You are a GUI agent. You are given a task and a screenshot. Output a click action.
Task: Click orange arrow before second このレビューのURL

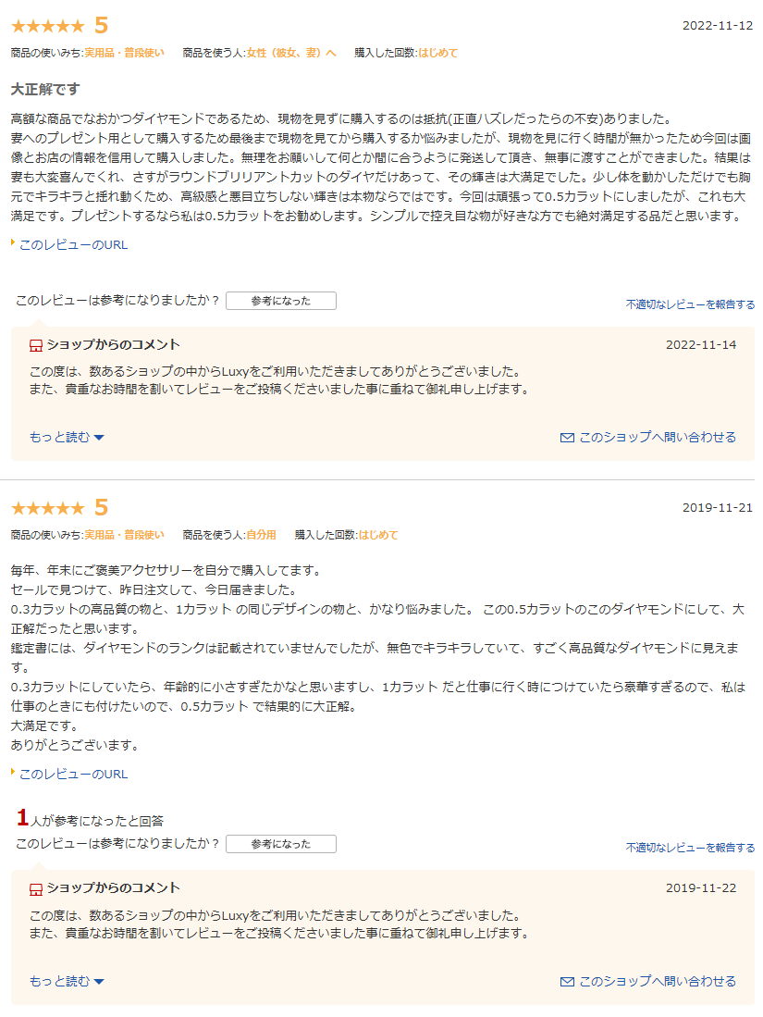point(13,772)
